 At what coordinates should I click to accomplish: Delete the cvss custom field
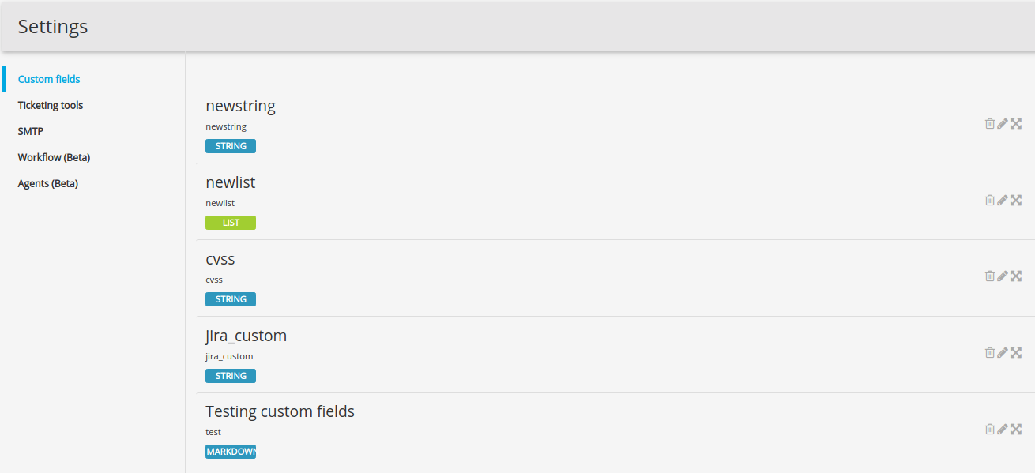click(989, 276)
